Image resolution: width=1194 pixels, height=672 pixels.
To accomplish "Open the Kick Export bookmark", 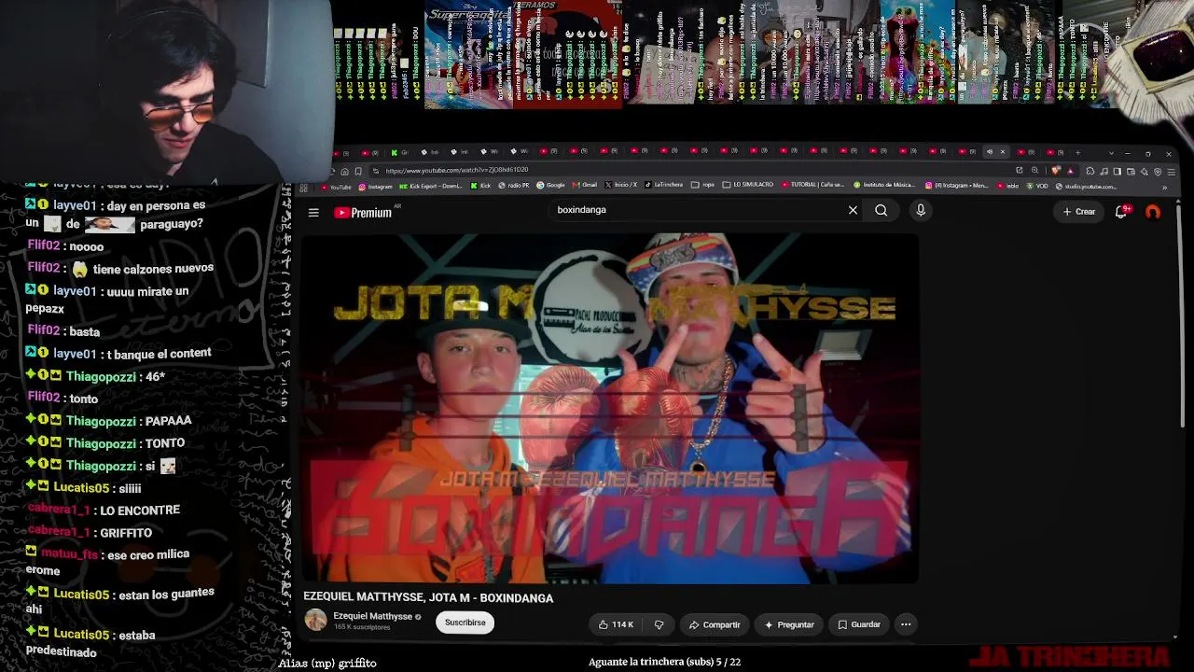I will [430, 186].
